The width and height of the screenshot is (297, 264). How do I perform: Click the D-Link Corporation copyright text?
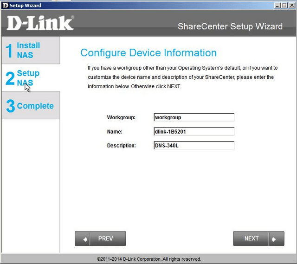coord(149,259)
